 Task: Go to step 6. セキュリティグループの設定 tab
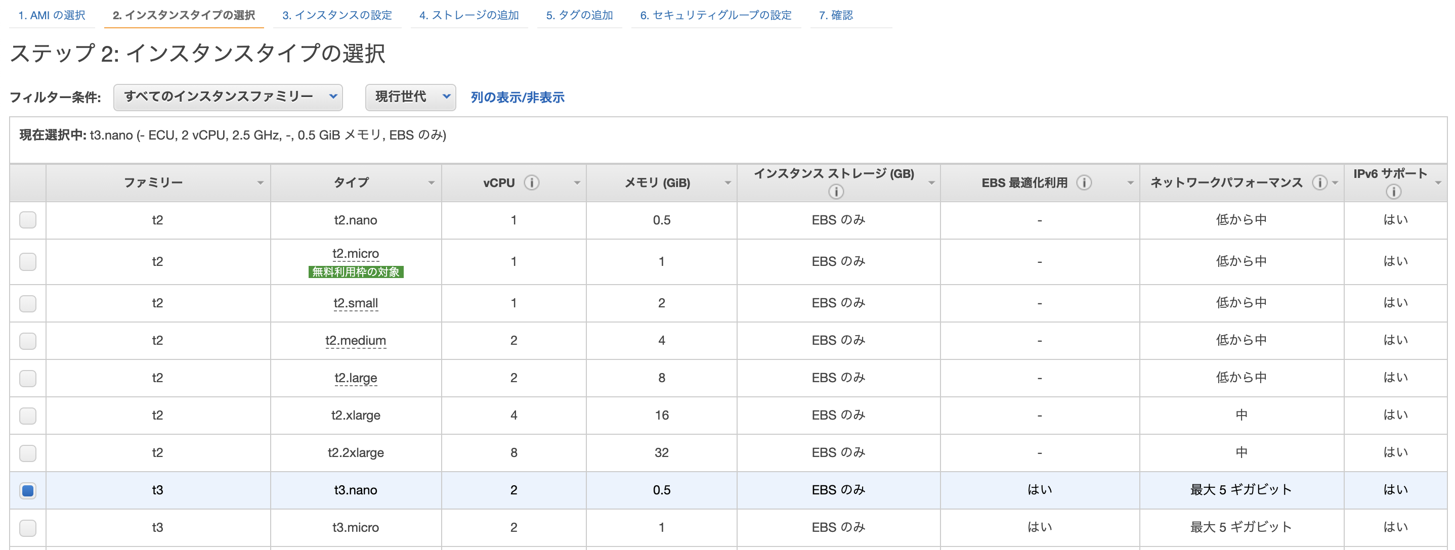tap(716, 15)
